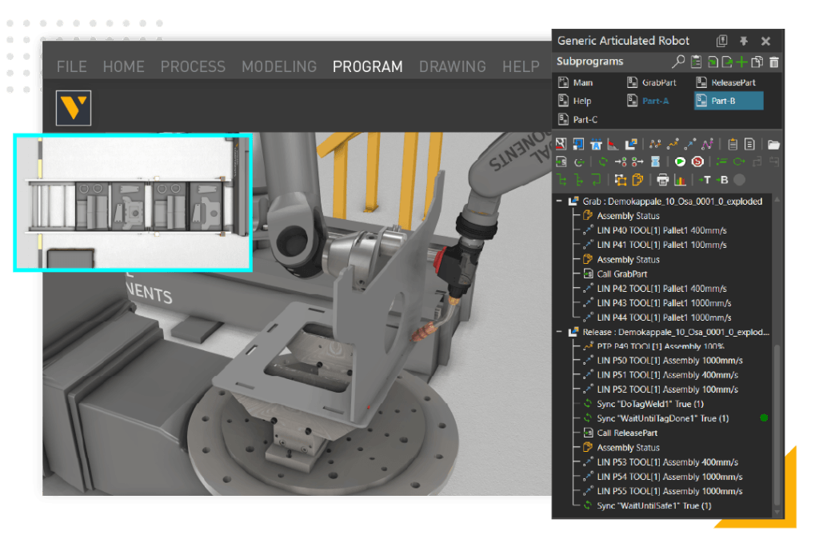Image resolution: width=819 pixels, height=539 pixels.
Task: Open the GrabPart subprogram
Action: 652,82
